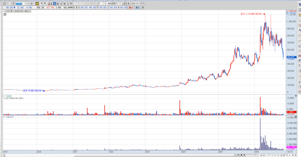301x157 pixels.
Task: Select the 10 interval button
Action: pyautogui.click(x=84, y=3)
